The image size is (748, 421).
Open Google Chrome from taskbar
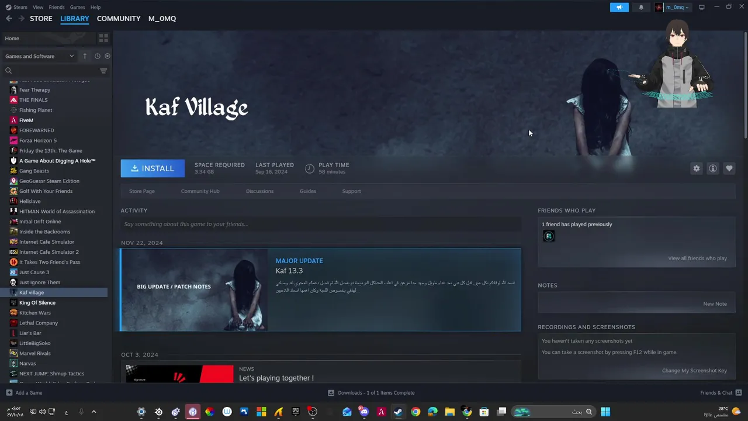click(415, 412)
